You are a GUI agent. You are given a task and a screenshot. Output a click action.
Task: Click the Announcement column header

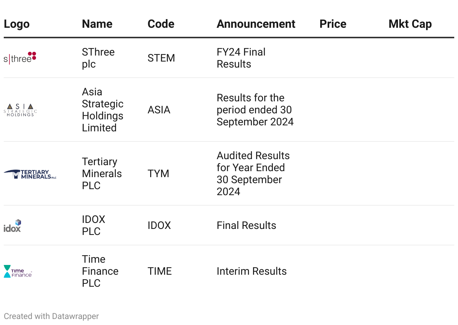click(256, 24)
